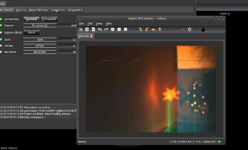Image resolution: width=248 pixels, height=150 pixels.
Task: Undo the last action in FITS Viewer
Action: (100, 29)
